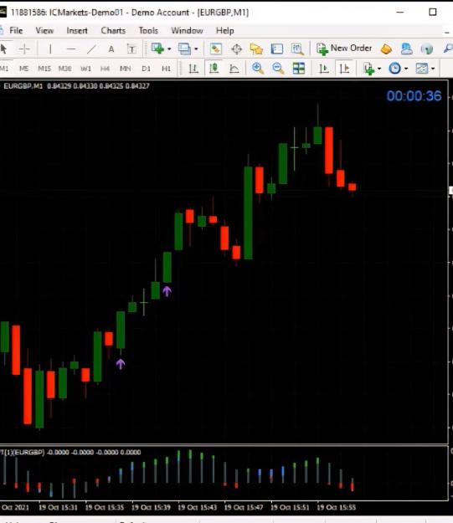
Task: Switch timeframe to W1
Action: 85,69
